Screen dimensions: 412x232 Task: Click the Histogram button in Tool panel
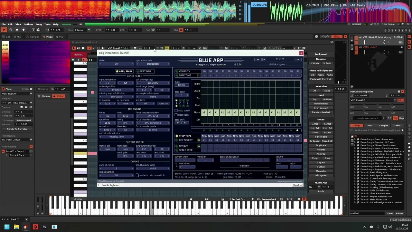[x=321, y=176]
